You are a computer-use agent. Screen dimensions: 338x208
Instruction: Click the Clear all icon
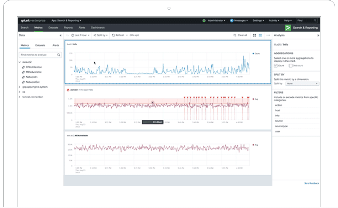236,35
